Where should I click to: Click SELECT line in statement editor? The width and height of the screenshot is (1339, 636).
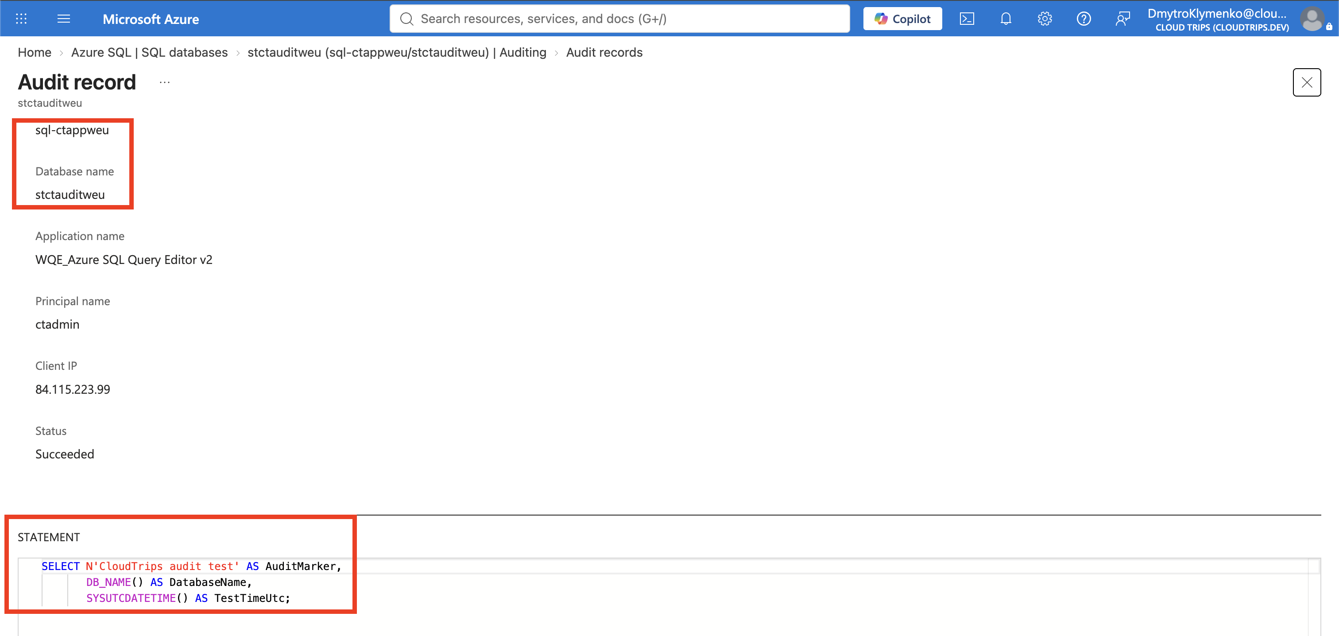tap(191, 566)
